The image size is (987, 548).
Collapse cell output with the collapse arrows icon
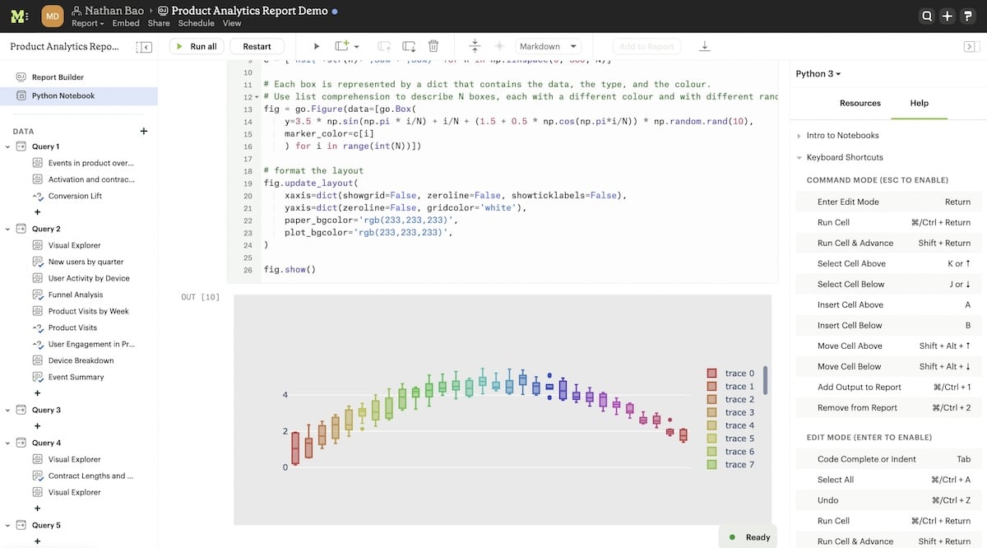(475, 46)
